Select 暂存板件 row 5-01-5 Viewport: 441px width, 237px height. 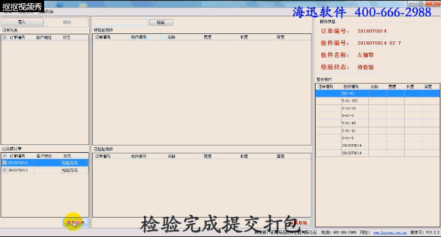point(377,138)
